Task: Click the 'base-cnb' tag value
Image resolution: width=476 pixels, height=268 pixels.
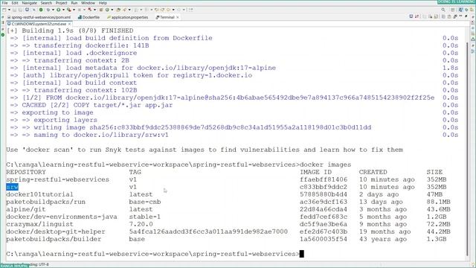Action: click(145, 202)
